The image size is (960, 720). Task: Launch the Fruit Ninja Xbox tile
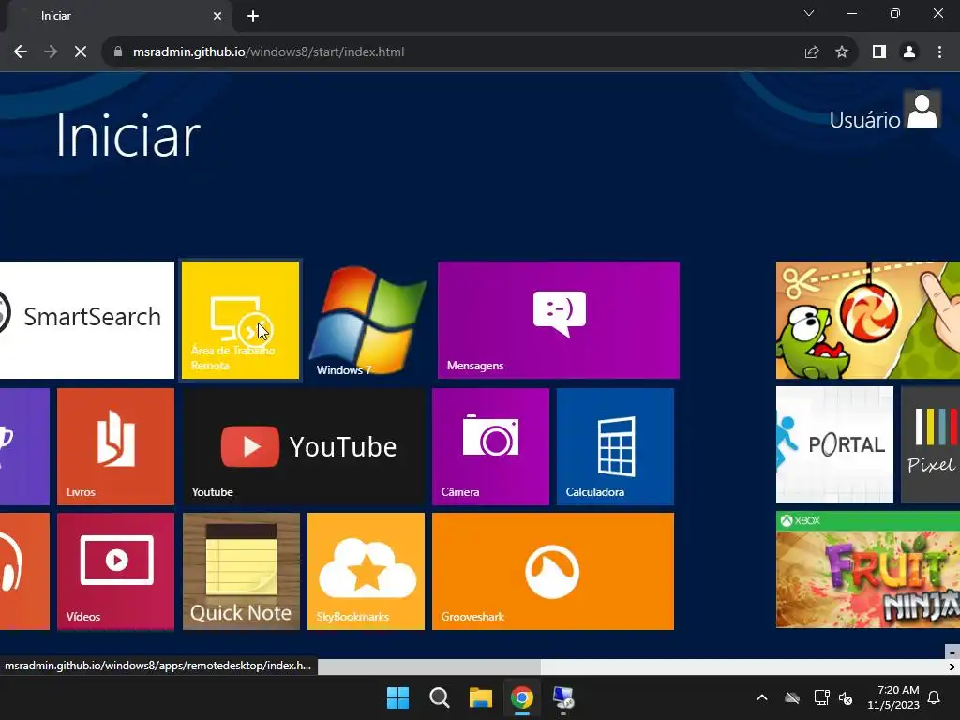click(867, 569)
